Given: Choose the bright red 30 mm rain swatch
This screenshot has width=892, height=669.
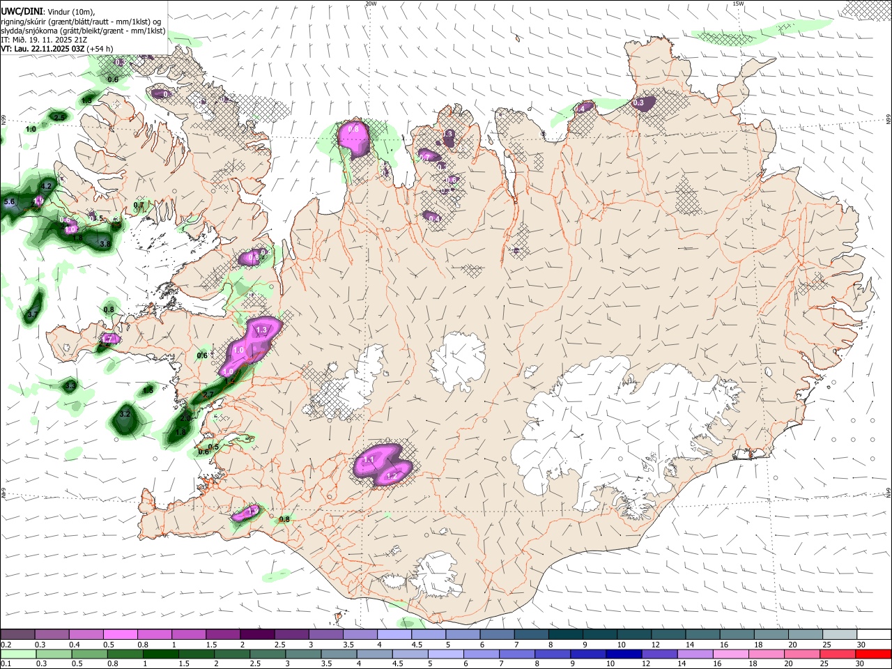Looking at the screenshot, I should click(x=874, y=654).
